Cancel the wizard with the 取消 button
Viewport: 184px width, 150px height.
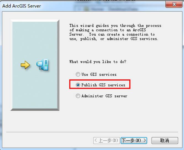coord(165,140)
